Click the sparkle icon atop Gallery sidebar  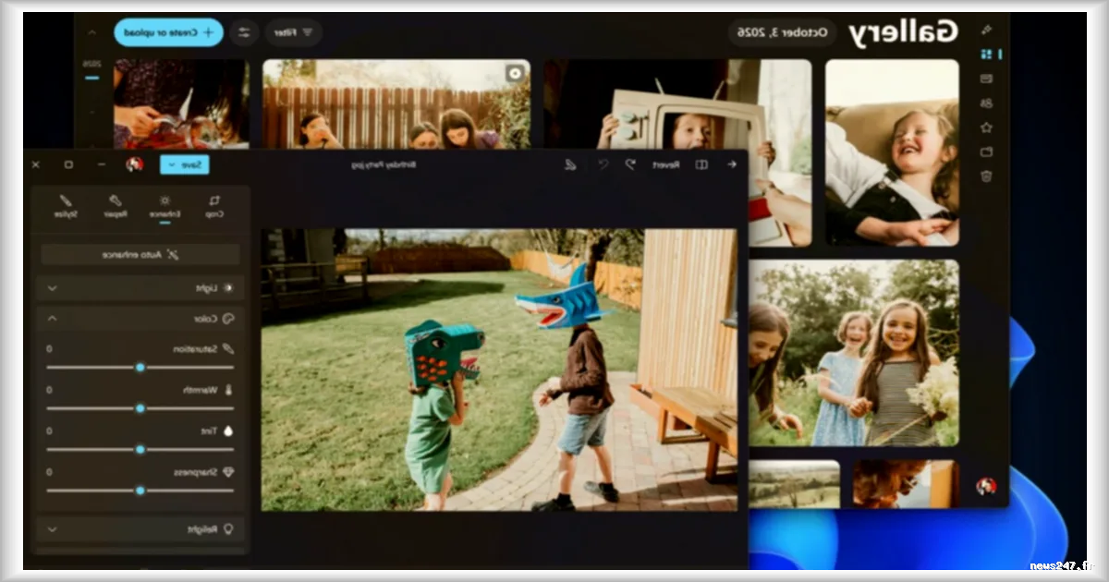pos(986,30)
